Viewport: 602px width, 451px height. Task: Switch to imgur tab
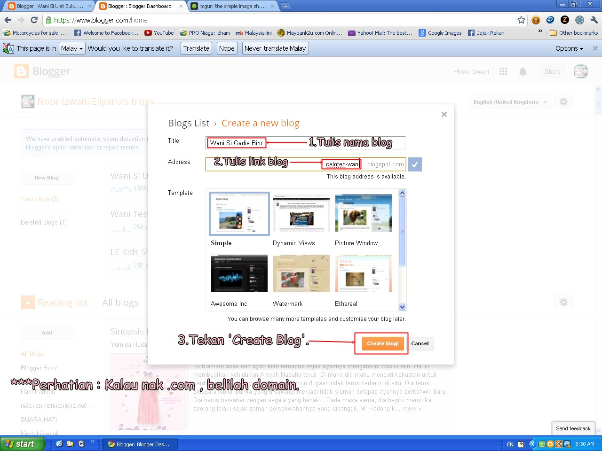pos(232,6)
